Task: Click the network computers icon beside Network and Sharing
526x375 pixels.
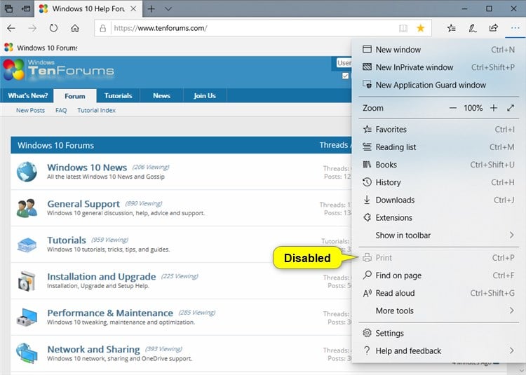Action: point(27,353)
